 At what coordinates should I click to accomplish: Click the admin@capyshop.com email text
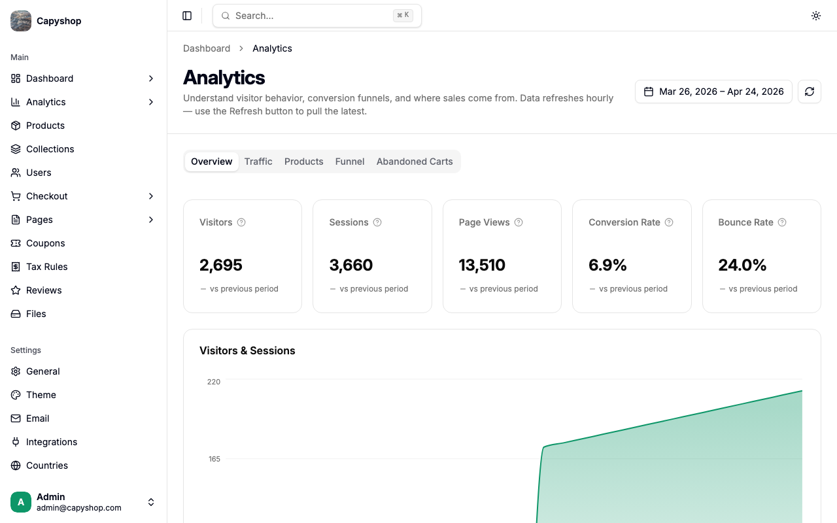tap(79, 508)
